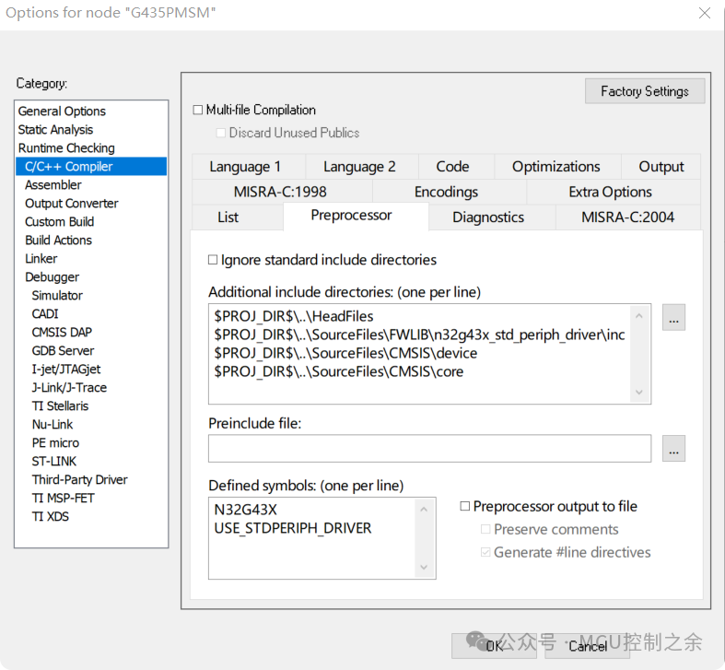Close the Options for node dialog

704,13
